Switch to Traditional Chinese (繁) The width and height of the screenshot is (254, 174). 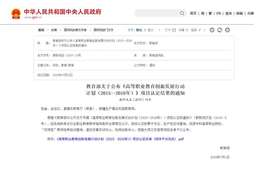(210, 14)
